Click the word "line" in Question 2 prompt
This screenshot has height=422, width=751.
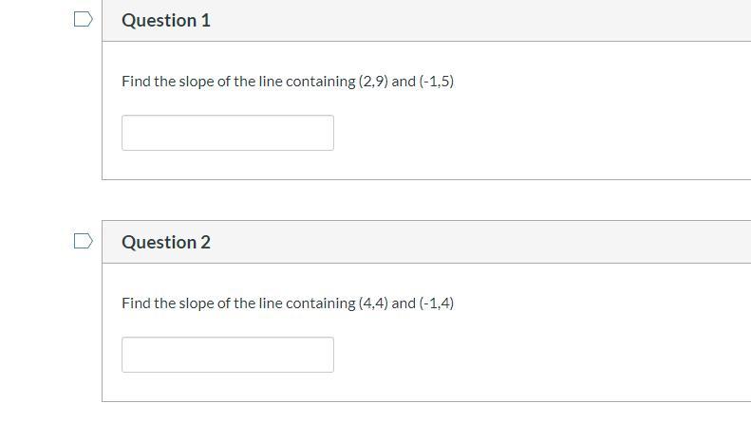tap(271, 303)
